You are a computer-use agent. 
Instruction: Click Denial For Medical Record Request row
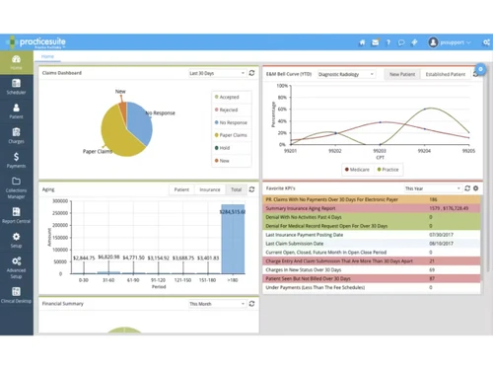point(372,226)
